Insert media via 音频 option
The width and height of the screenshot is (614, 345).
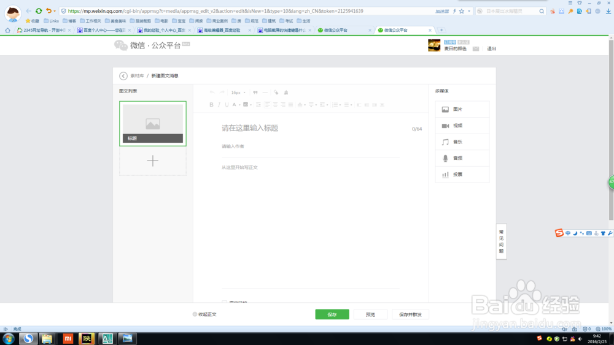[x=462, y=158]
